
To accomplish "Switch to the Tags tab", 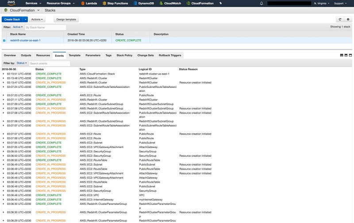I will (x=108, y=55).
